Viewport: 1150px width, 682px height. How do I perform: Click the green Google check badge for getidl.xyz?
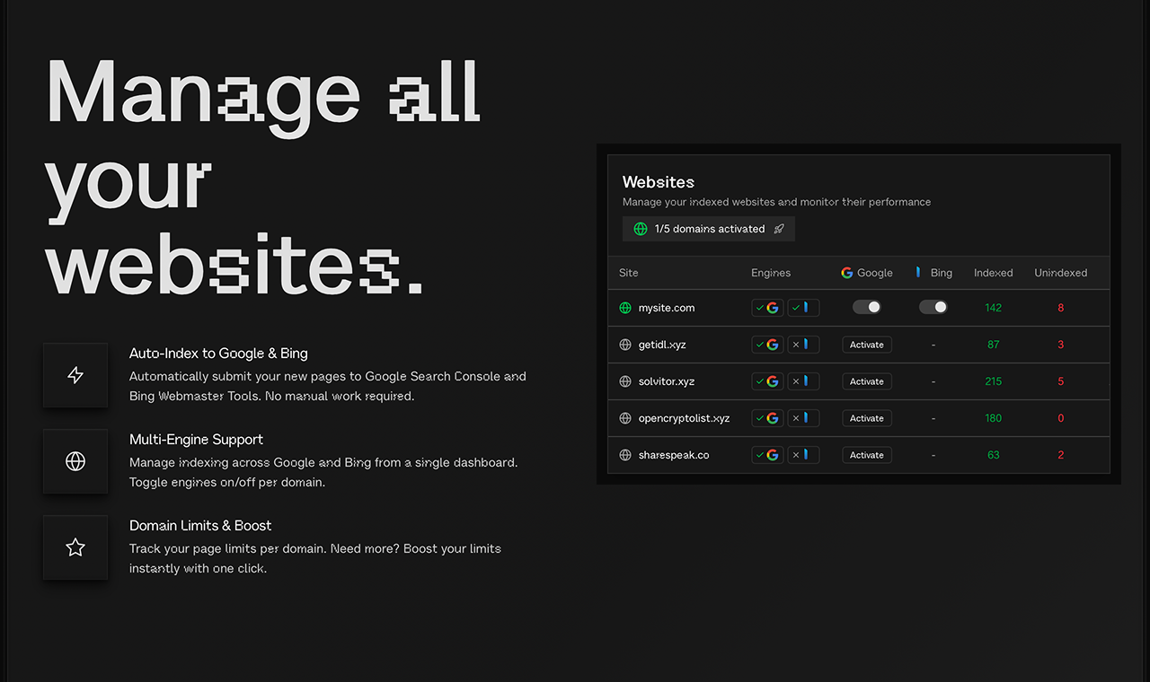(x=767, y=344)
